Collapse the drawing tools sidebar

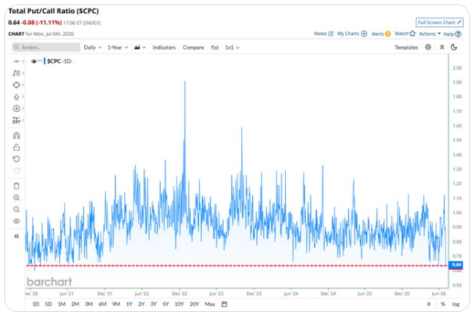pos(16,236)
